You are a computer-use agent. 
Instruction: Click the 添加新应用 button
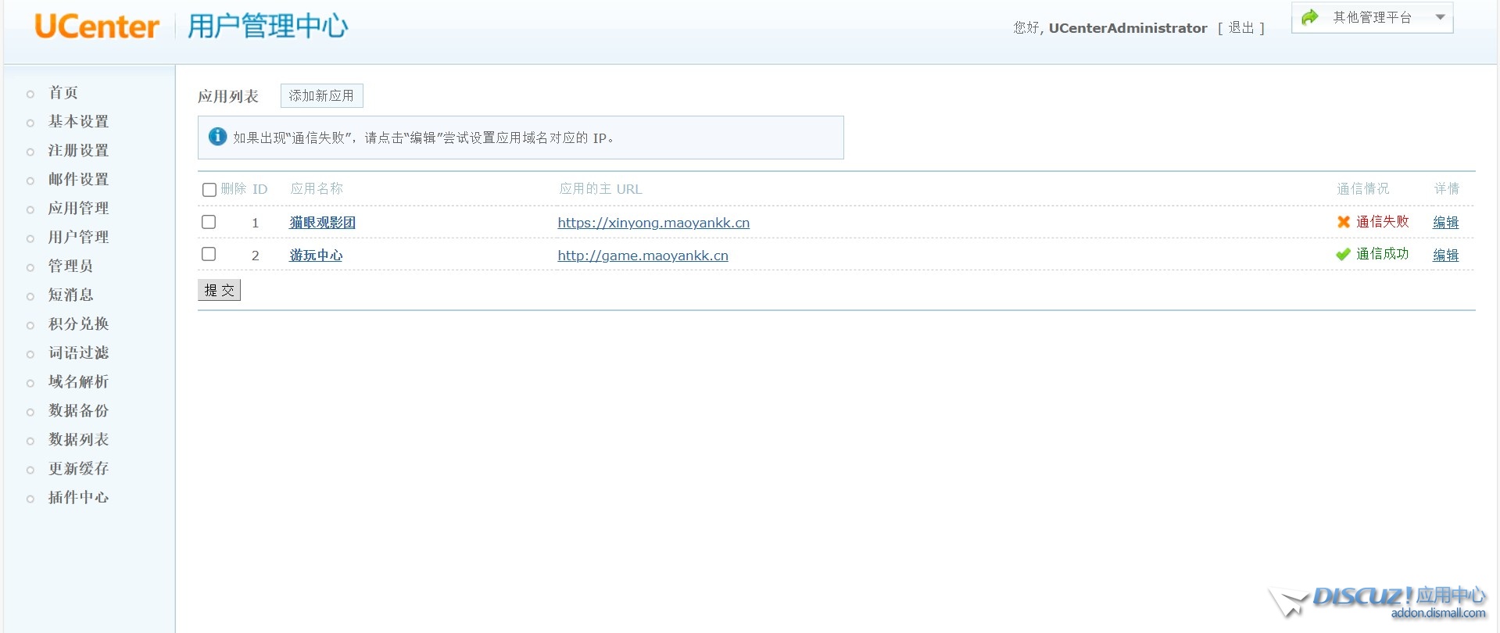point(321,95)
